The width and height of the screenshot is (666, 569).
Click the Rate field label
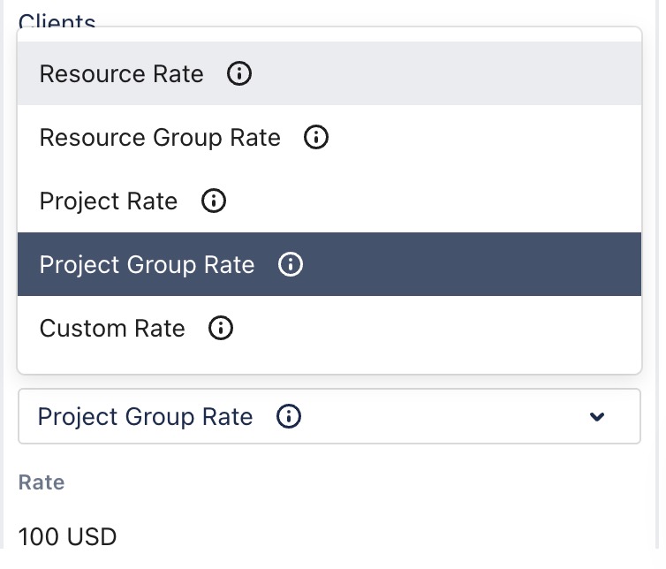42,482
